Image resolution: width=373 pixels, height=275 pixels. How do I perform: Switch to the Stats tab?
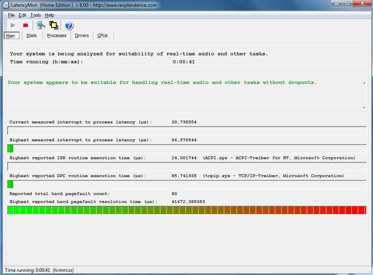coord(32,35)
